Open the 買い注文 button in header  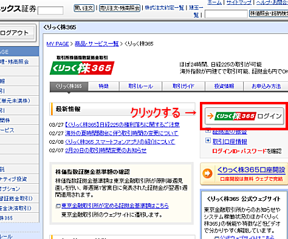tap(84, 8)
